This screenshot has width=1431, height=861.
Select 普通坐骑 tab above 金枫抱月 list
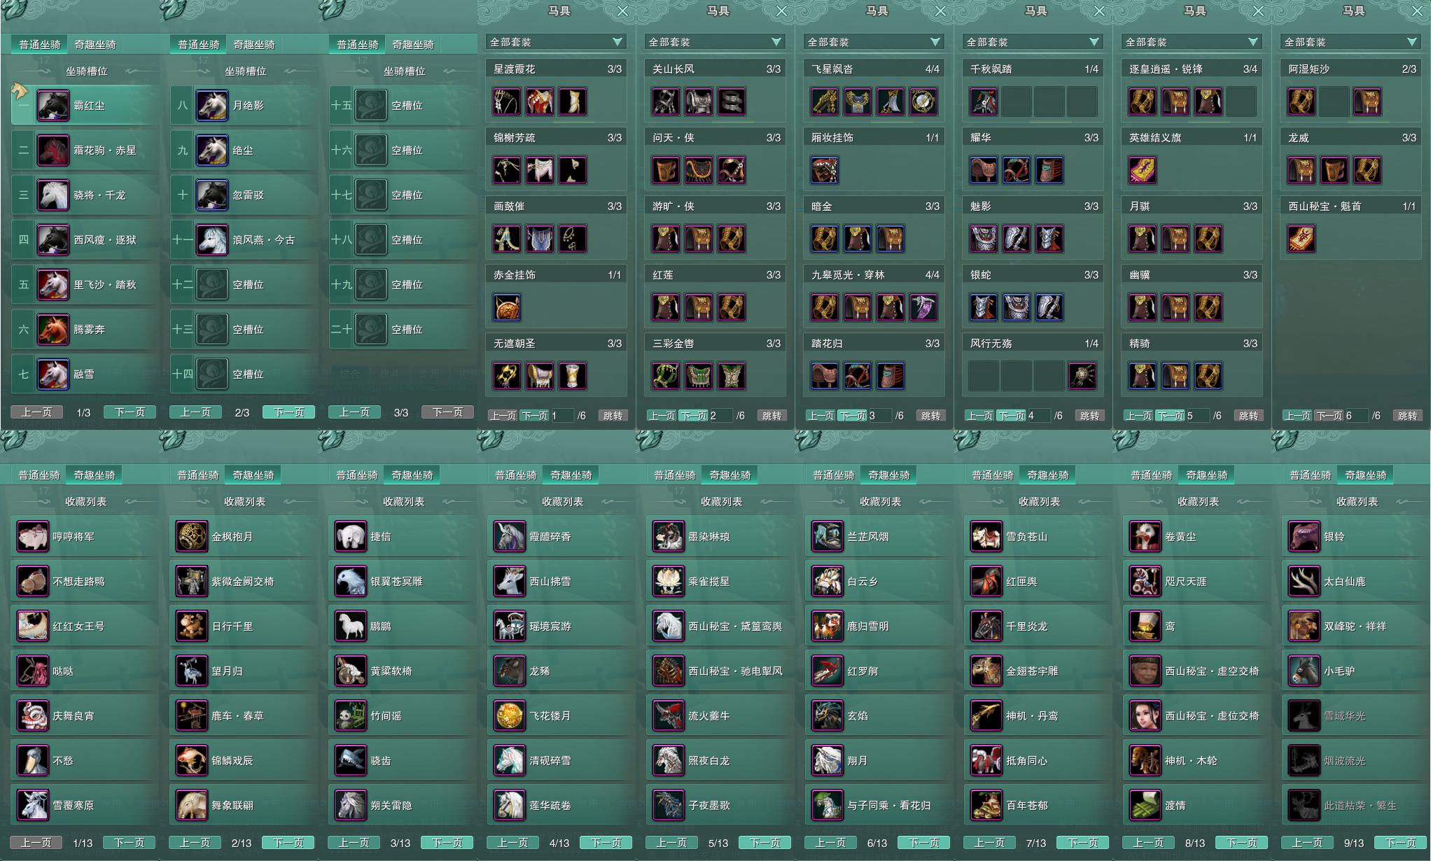pos(198,475)
